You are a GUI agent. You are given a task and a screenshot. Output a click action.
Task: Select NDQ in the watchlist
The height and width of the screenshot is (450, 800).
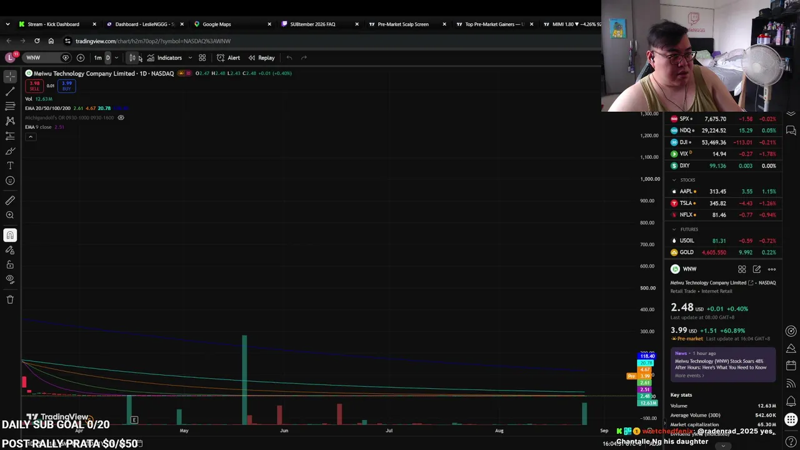722,131
